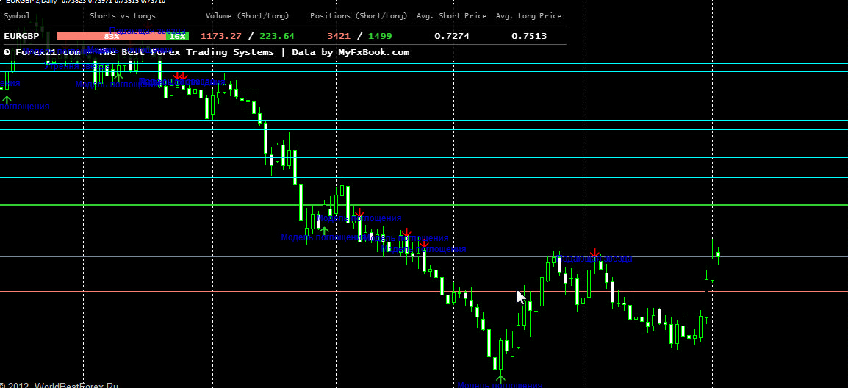Viewport: 848px width, 388px height.
Task: Click the 'Avg. Long Price' column header
Action: point(528,15)
